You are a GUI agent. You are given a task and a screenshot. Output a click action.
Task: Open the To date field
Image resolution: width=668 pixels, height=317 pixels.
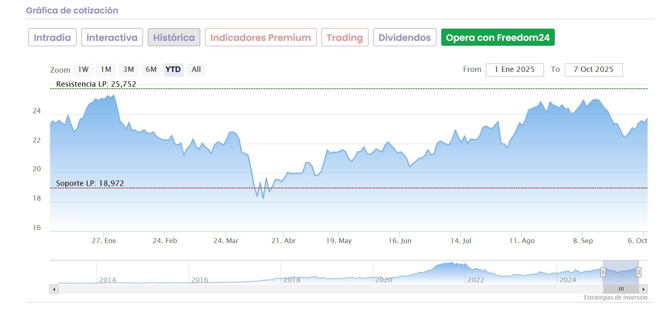click(x=593, y=70)
